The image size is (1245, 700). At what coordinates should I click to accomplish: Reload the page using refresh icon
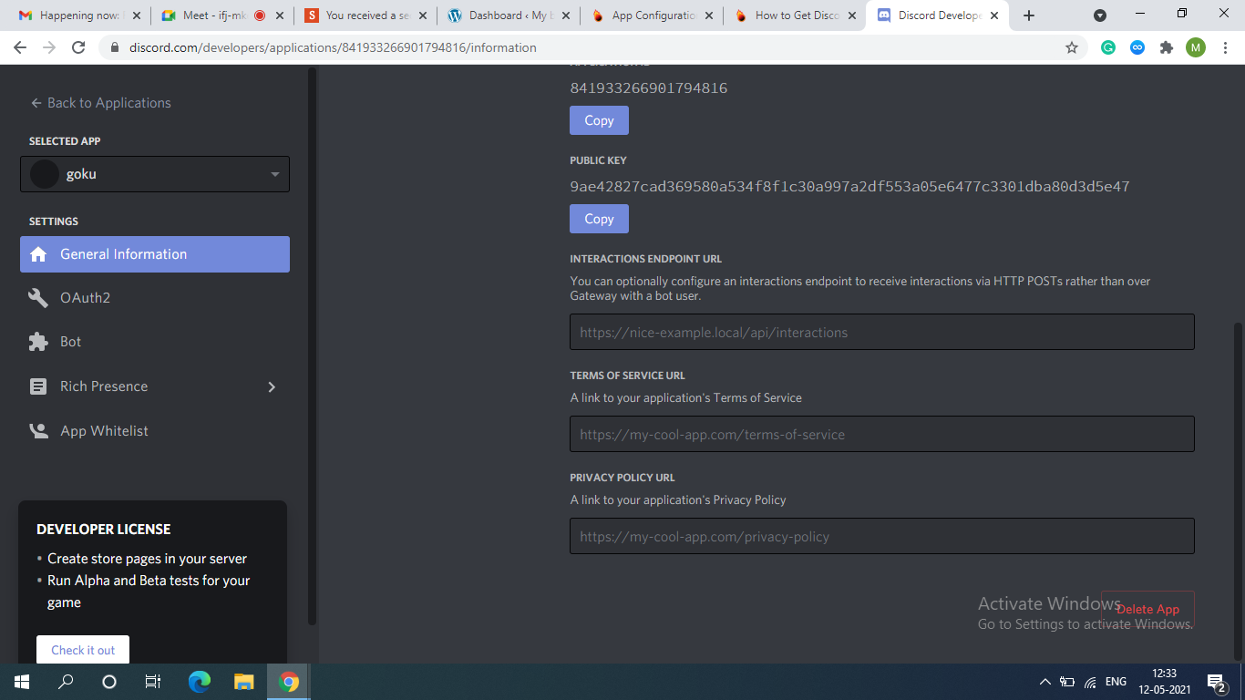[x=78, y=47]
